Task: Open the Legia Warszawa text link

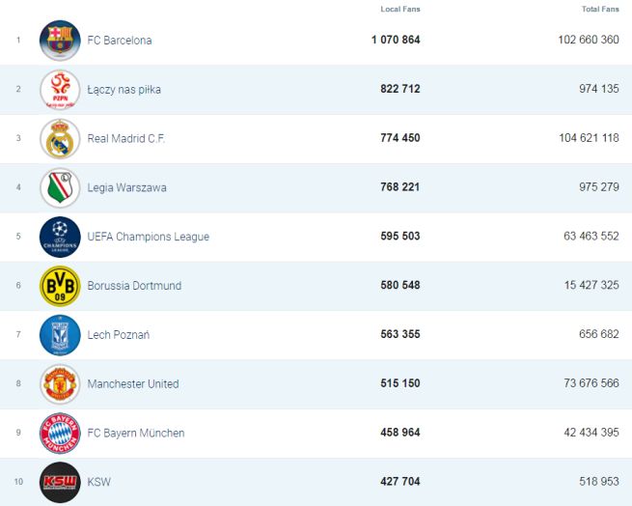Action: (126, 188)
